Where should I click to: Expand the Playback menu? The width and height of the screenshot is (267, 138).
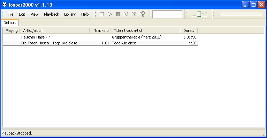click(52, 14)
